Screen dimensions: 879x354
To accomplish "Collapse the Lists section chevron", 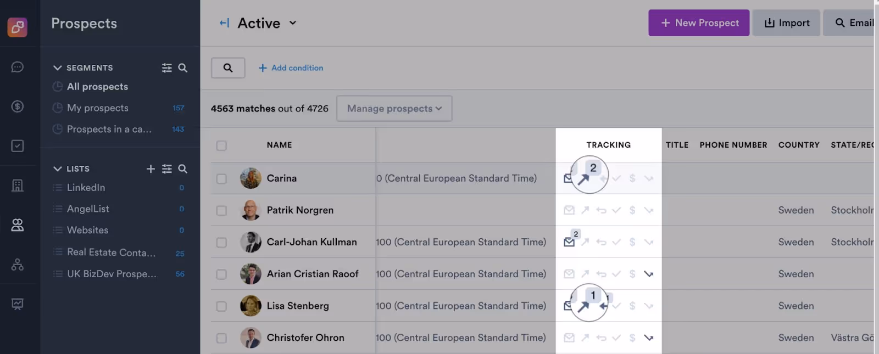I will [x=57, y=168].
